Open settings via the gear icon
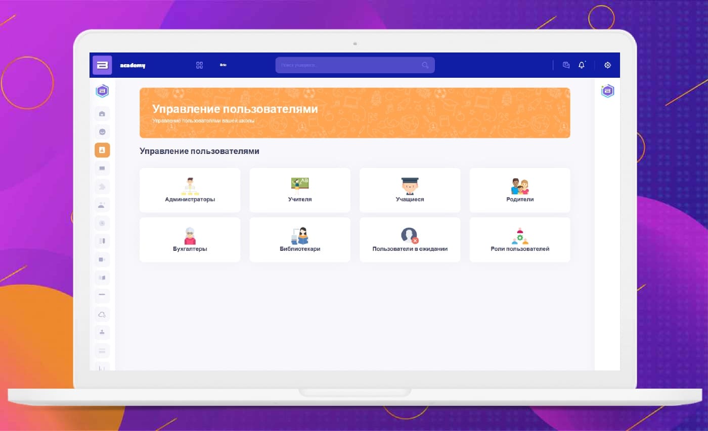This screenshot has height=431, width=708. point(607,65)
